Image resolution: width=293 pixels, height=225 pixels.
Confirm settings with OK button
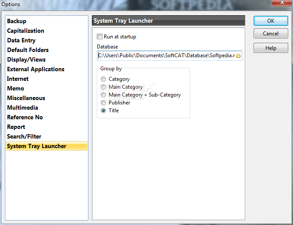tap(271, 21)
